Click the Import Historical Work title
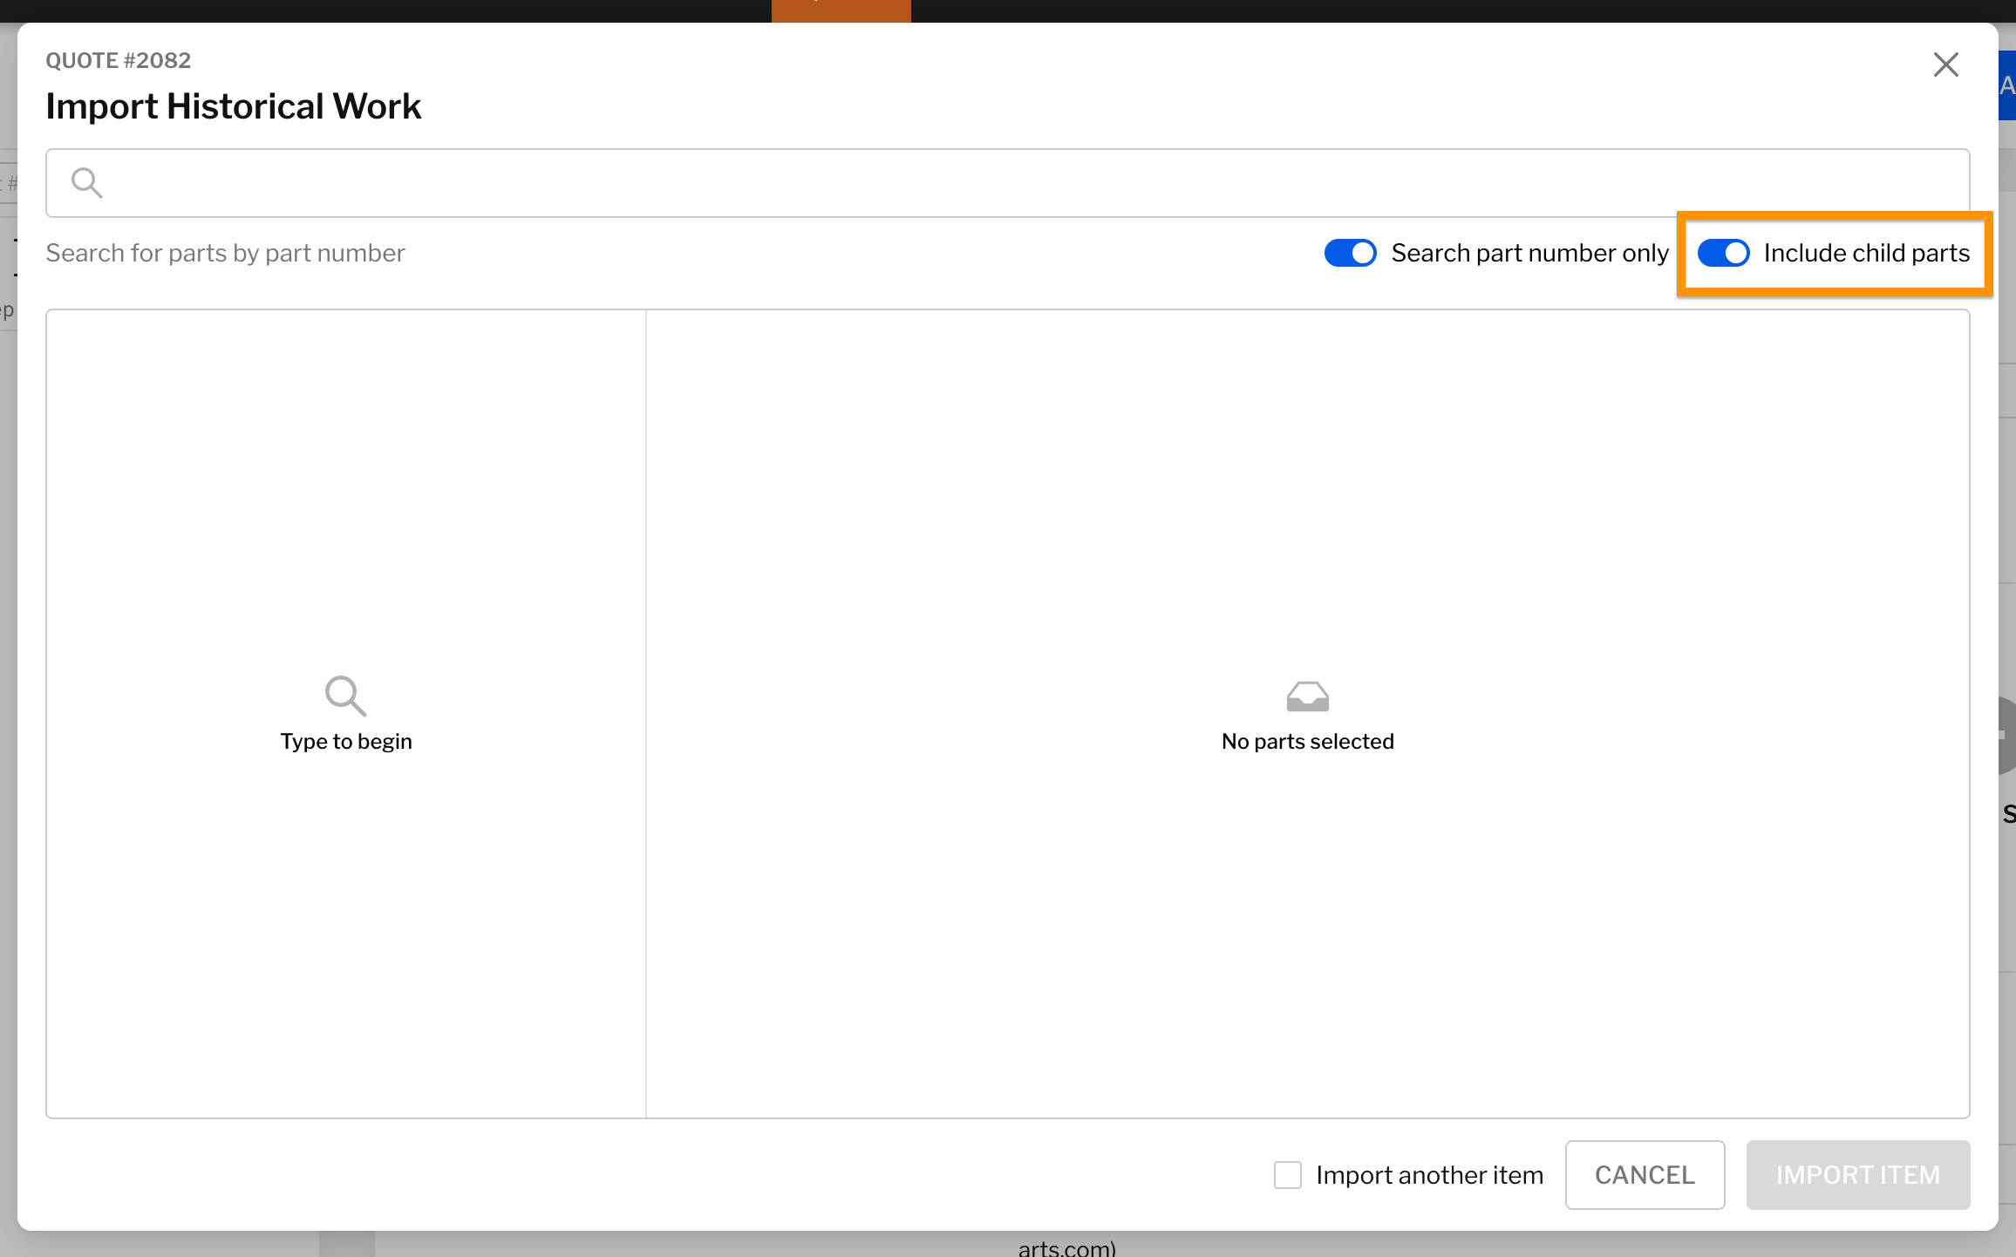 click(233, 106)
